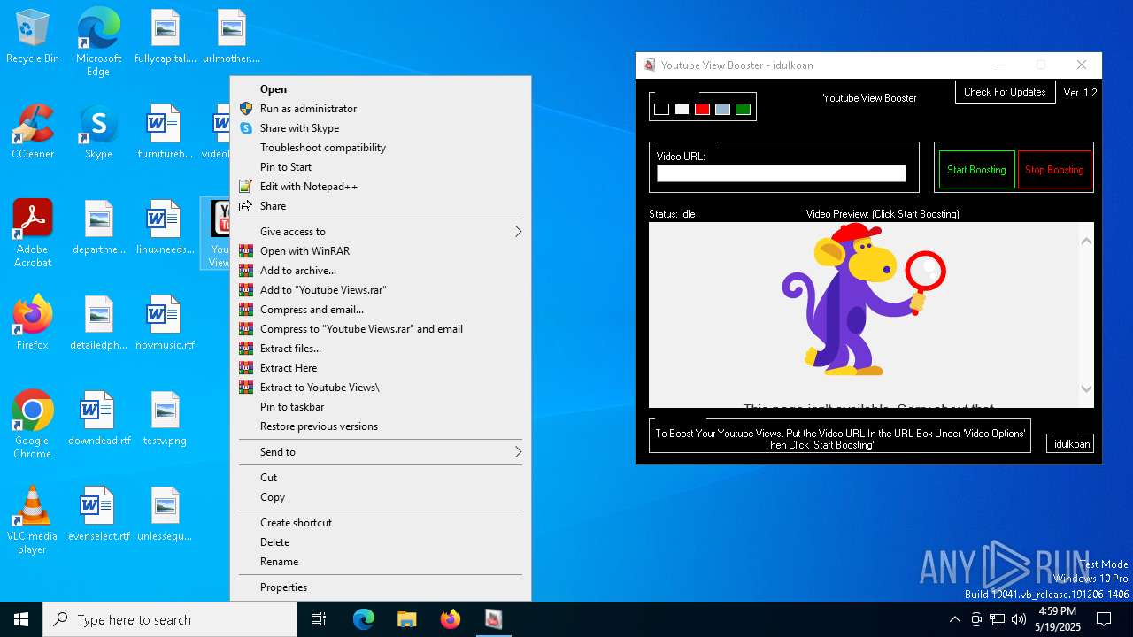This screenshot has height=637, width=1133.
Task: Click the idulkoan button
Action: pos(1071,444)
